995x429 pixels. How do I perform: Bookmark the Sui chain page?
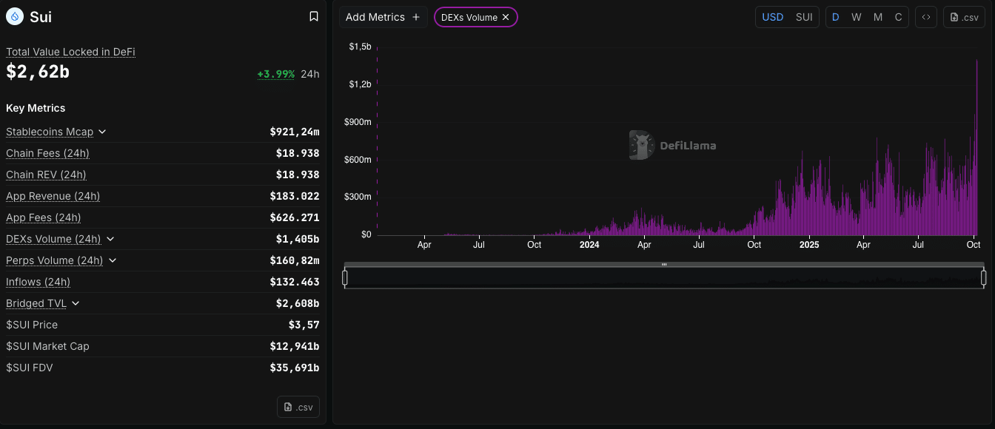click(x=314, y=16)
